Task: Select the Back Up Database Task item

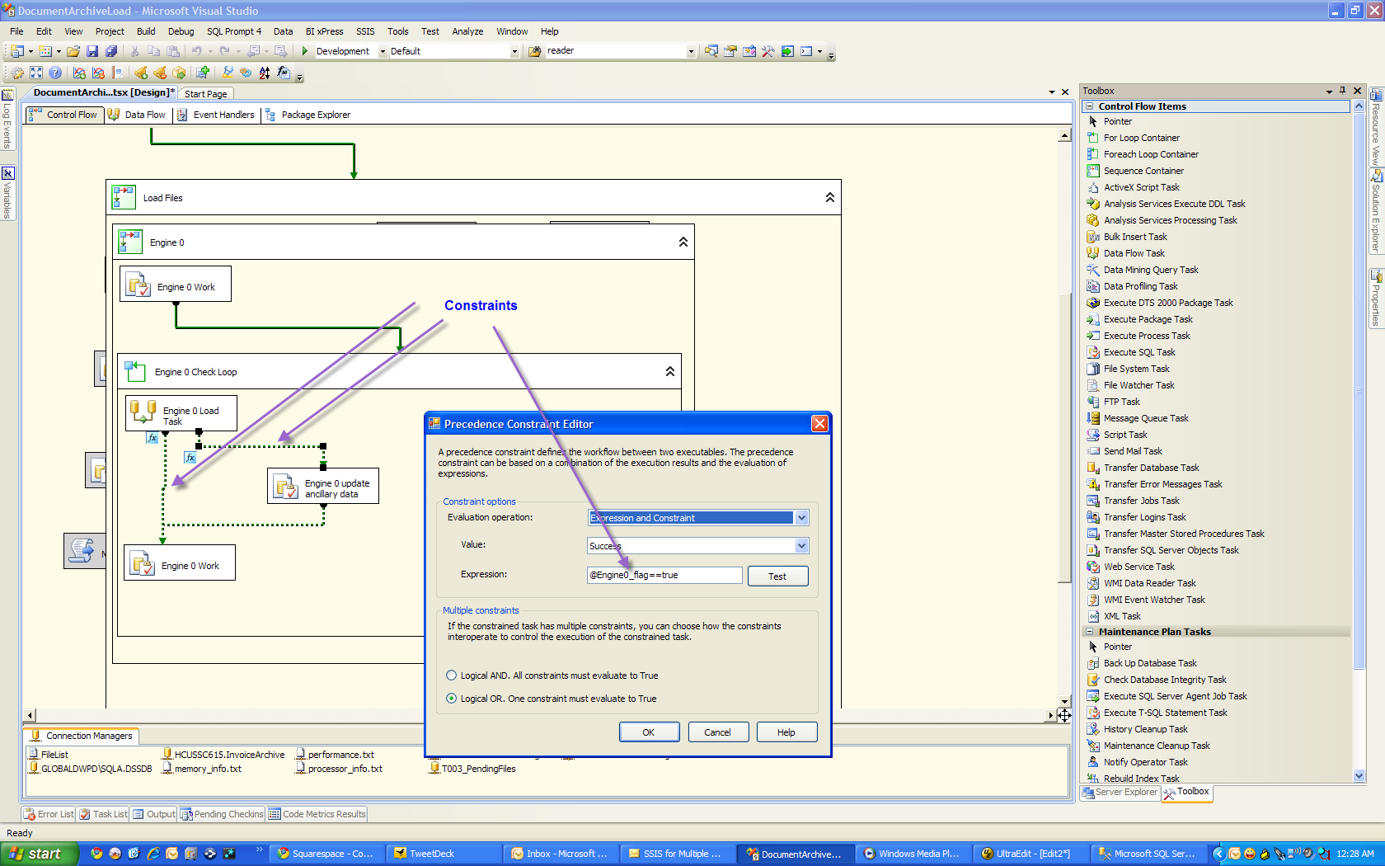Action: coord(1150,663)
